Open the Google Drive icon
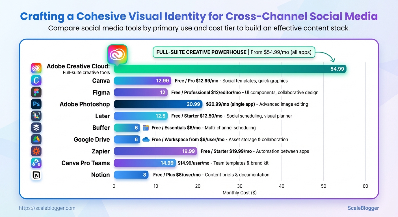The height and width of the screenshot is (217, 398). coord(36,139)
